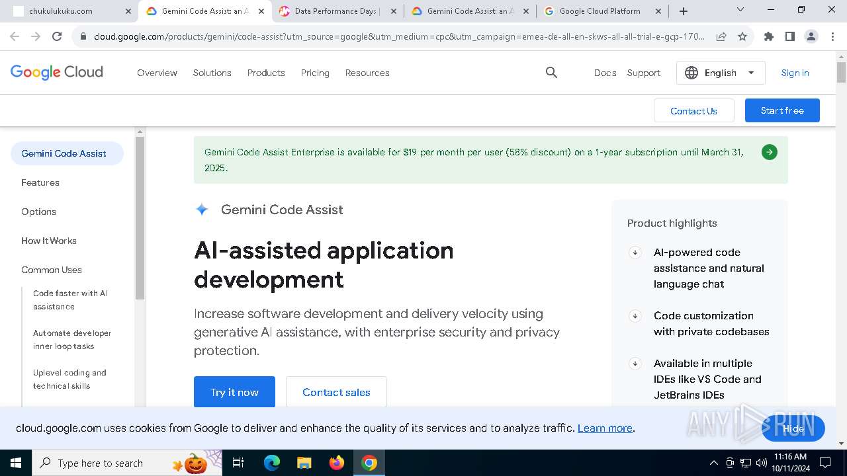Launch Microsoft Edge from the taskbar

pyautogui.click(x=272, y=463)
